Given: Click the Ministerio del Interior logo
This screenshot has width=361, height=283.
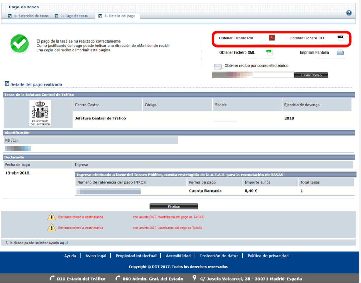Looking at the screenshot, I should (x=40, y=113).
